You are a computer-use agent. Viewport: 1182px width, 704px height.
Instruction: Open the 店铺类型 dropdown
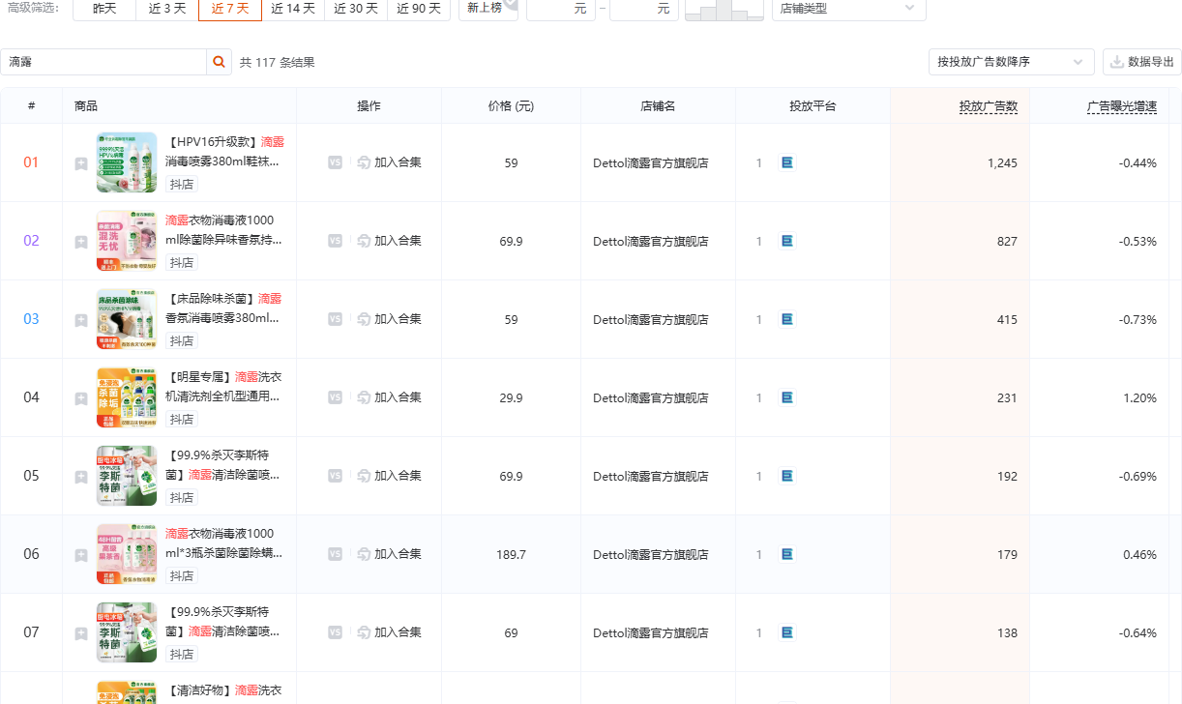[848, 9]
